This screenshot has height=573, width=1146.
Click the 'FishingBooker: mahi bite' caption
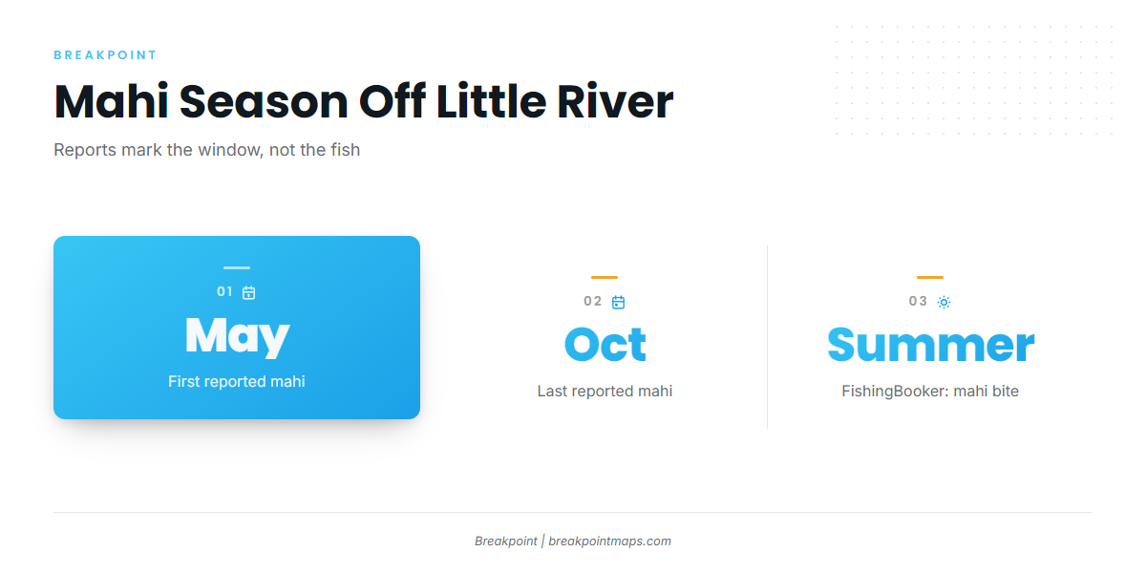(x=930, y=391)
